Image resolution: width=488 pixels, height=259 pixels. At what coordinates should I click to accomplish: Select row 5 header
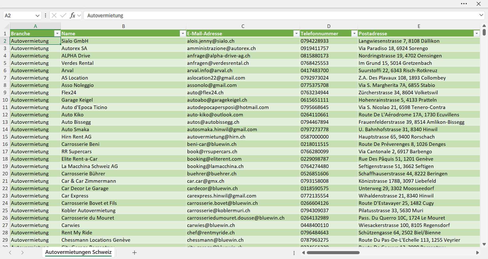5,63
